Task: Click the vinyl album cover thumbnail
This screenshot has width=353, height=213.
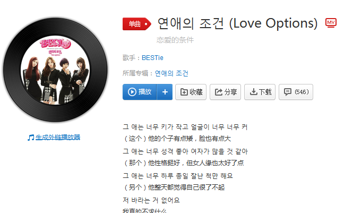Action: 55,70
